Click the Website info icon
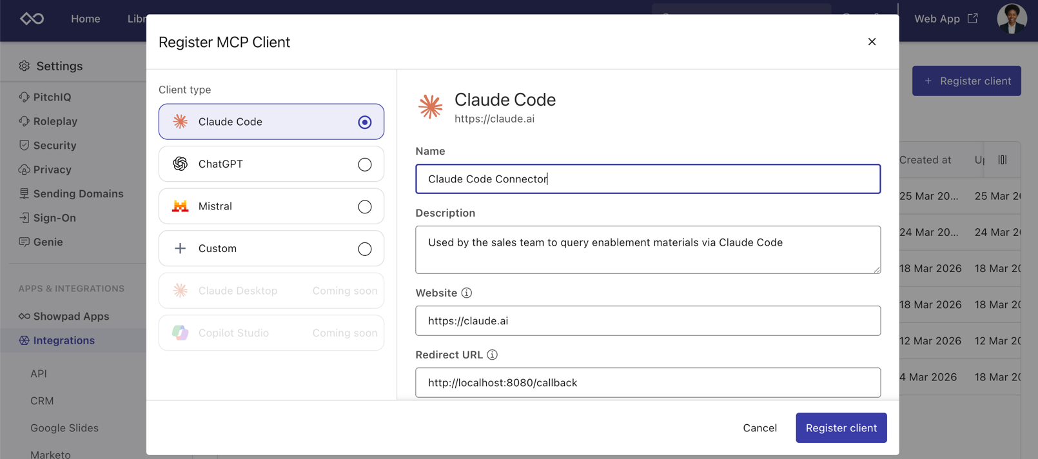The width and height of the screenshot is (1038, 459). pos(467,293)
